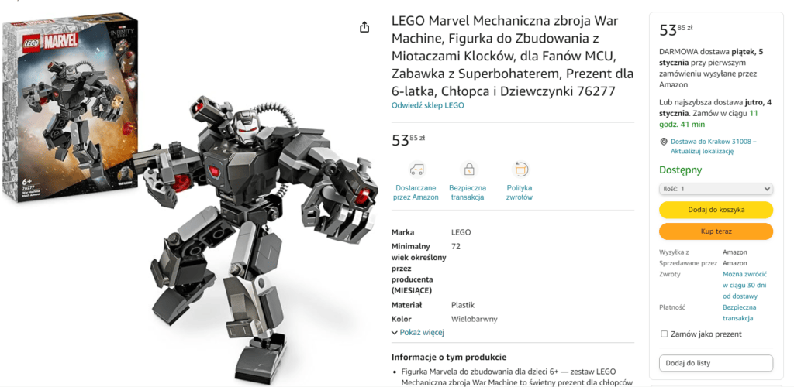Click the Bezpieczna transakcja padlock icon
The height and width of the screenshot is (387, 794).
[469, 170]
